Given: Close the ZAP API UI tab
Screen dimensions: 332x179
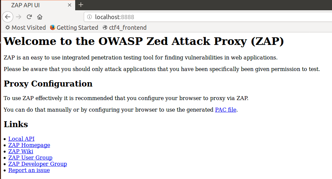Looking at the screenshot, I should (70, 5).
